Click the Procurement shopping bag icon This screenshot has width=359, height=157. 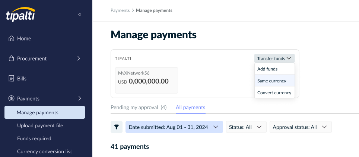point(11,58)
